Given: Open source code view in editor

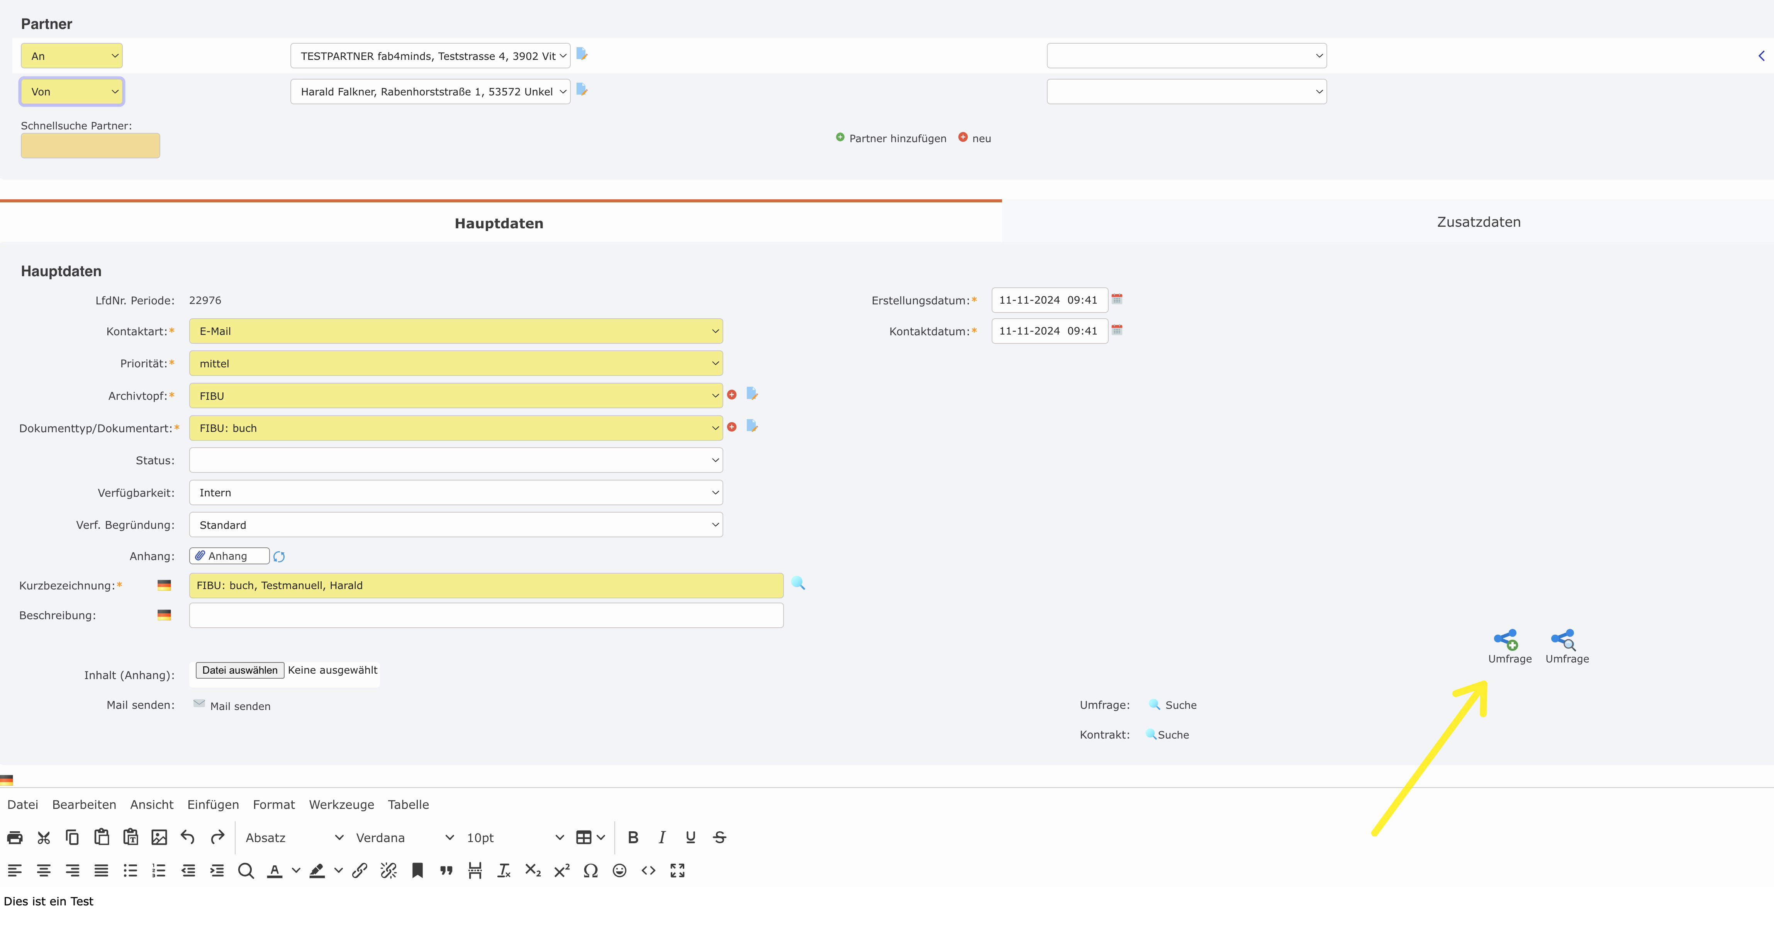Looking at the screenshot, I should click(x=648, y=870).
